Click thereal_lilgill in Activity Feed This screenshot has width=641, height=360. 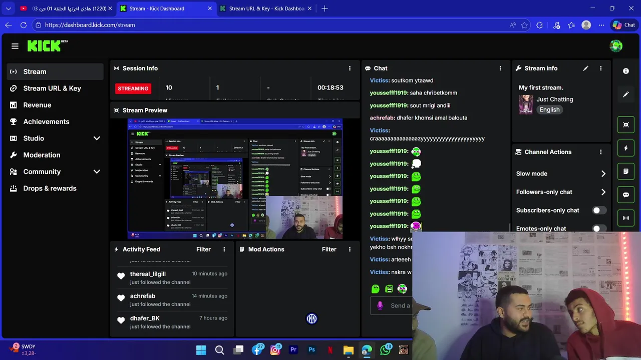coord(148,274)
